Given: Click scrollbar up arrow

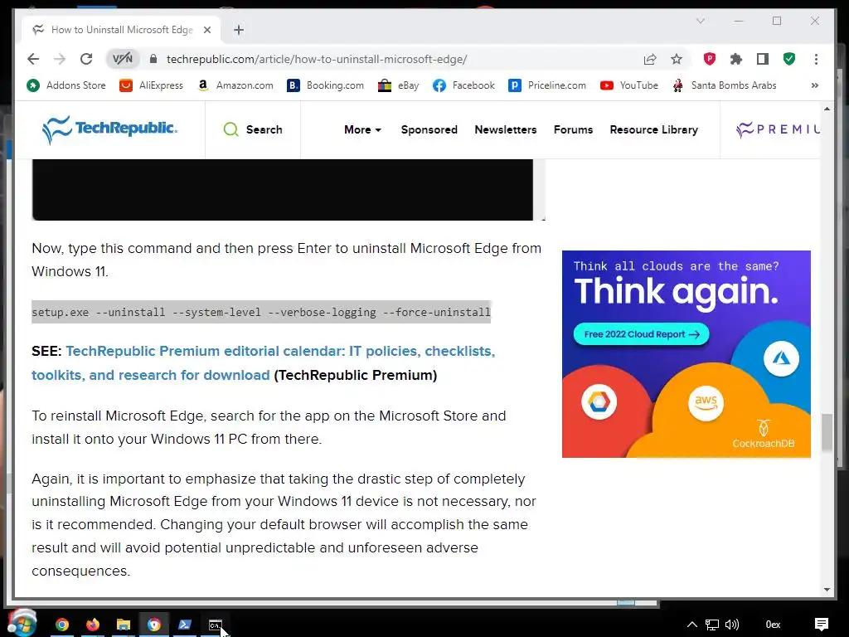Looking at the screenshot, I should [827, 109].
